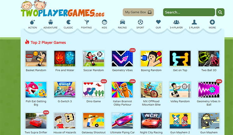Open the Kids face category icon
The height and width of the screenshot is (135, 233).
pos(104,22)
